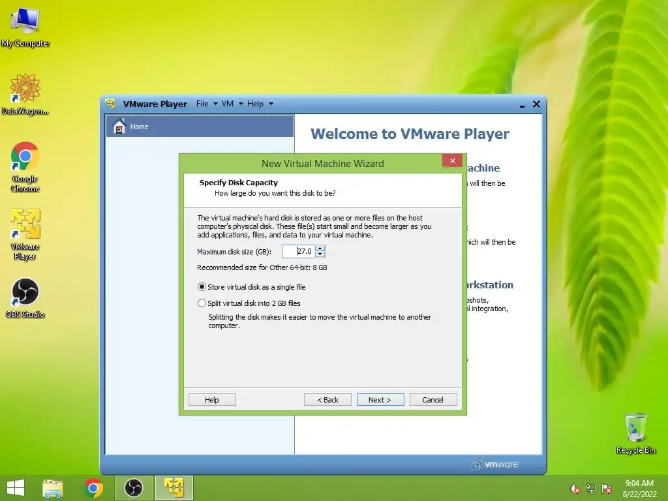Open the DataWagon desktop shortcut

click(25, 94)
